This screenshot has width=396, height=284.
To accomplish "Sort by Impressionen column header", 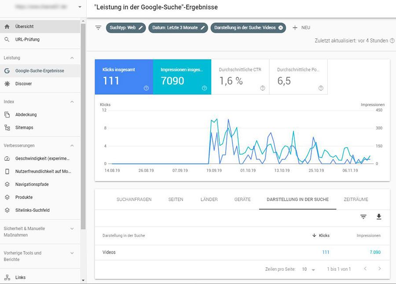I will click(368, 236).
